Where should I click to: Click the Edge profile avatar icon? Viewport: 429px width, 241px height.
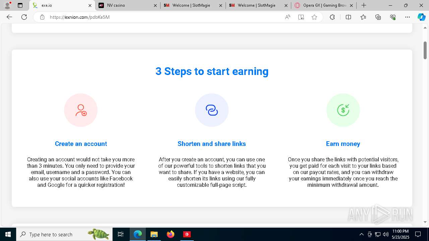pos(7,5)
